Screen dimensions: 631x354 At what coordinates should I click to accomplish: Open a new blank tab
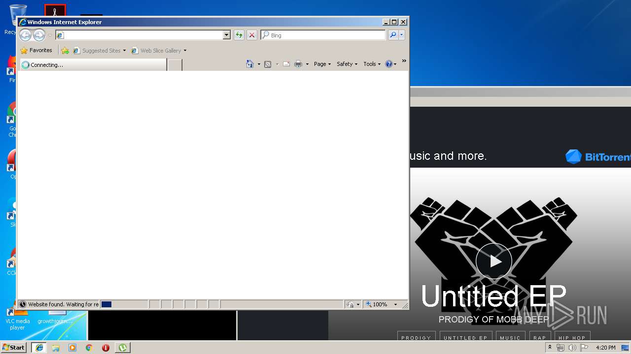pyautogui.click(x=175, y=65)
